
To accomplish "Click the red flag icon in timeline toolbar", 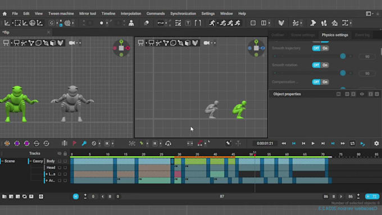I will 74,143.
